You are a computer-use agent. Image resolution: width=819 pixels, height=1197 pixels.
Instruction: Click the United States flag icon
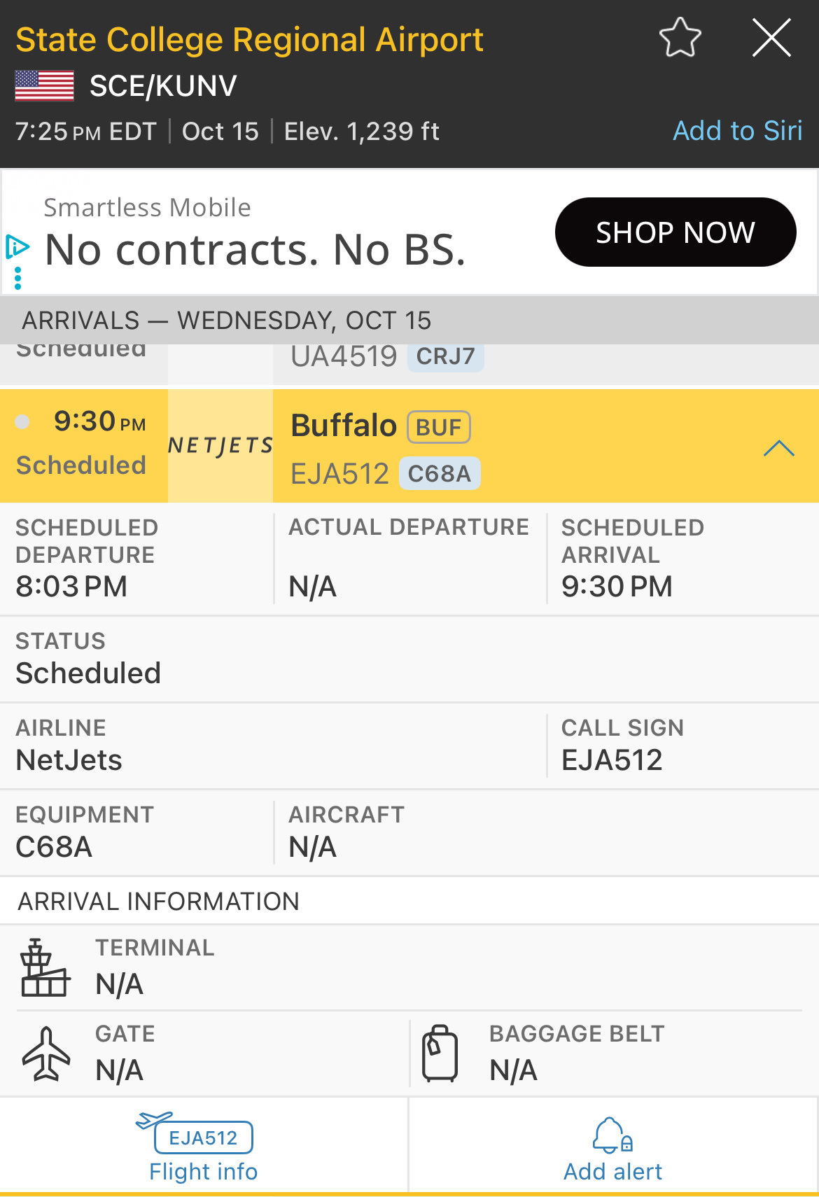pos(45,86)
